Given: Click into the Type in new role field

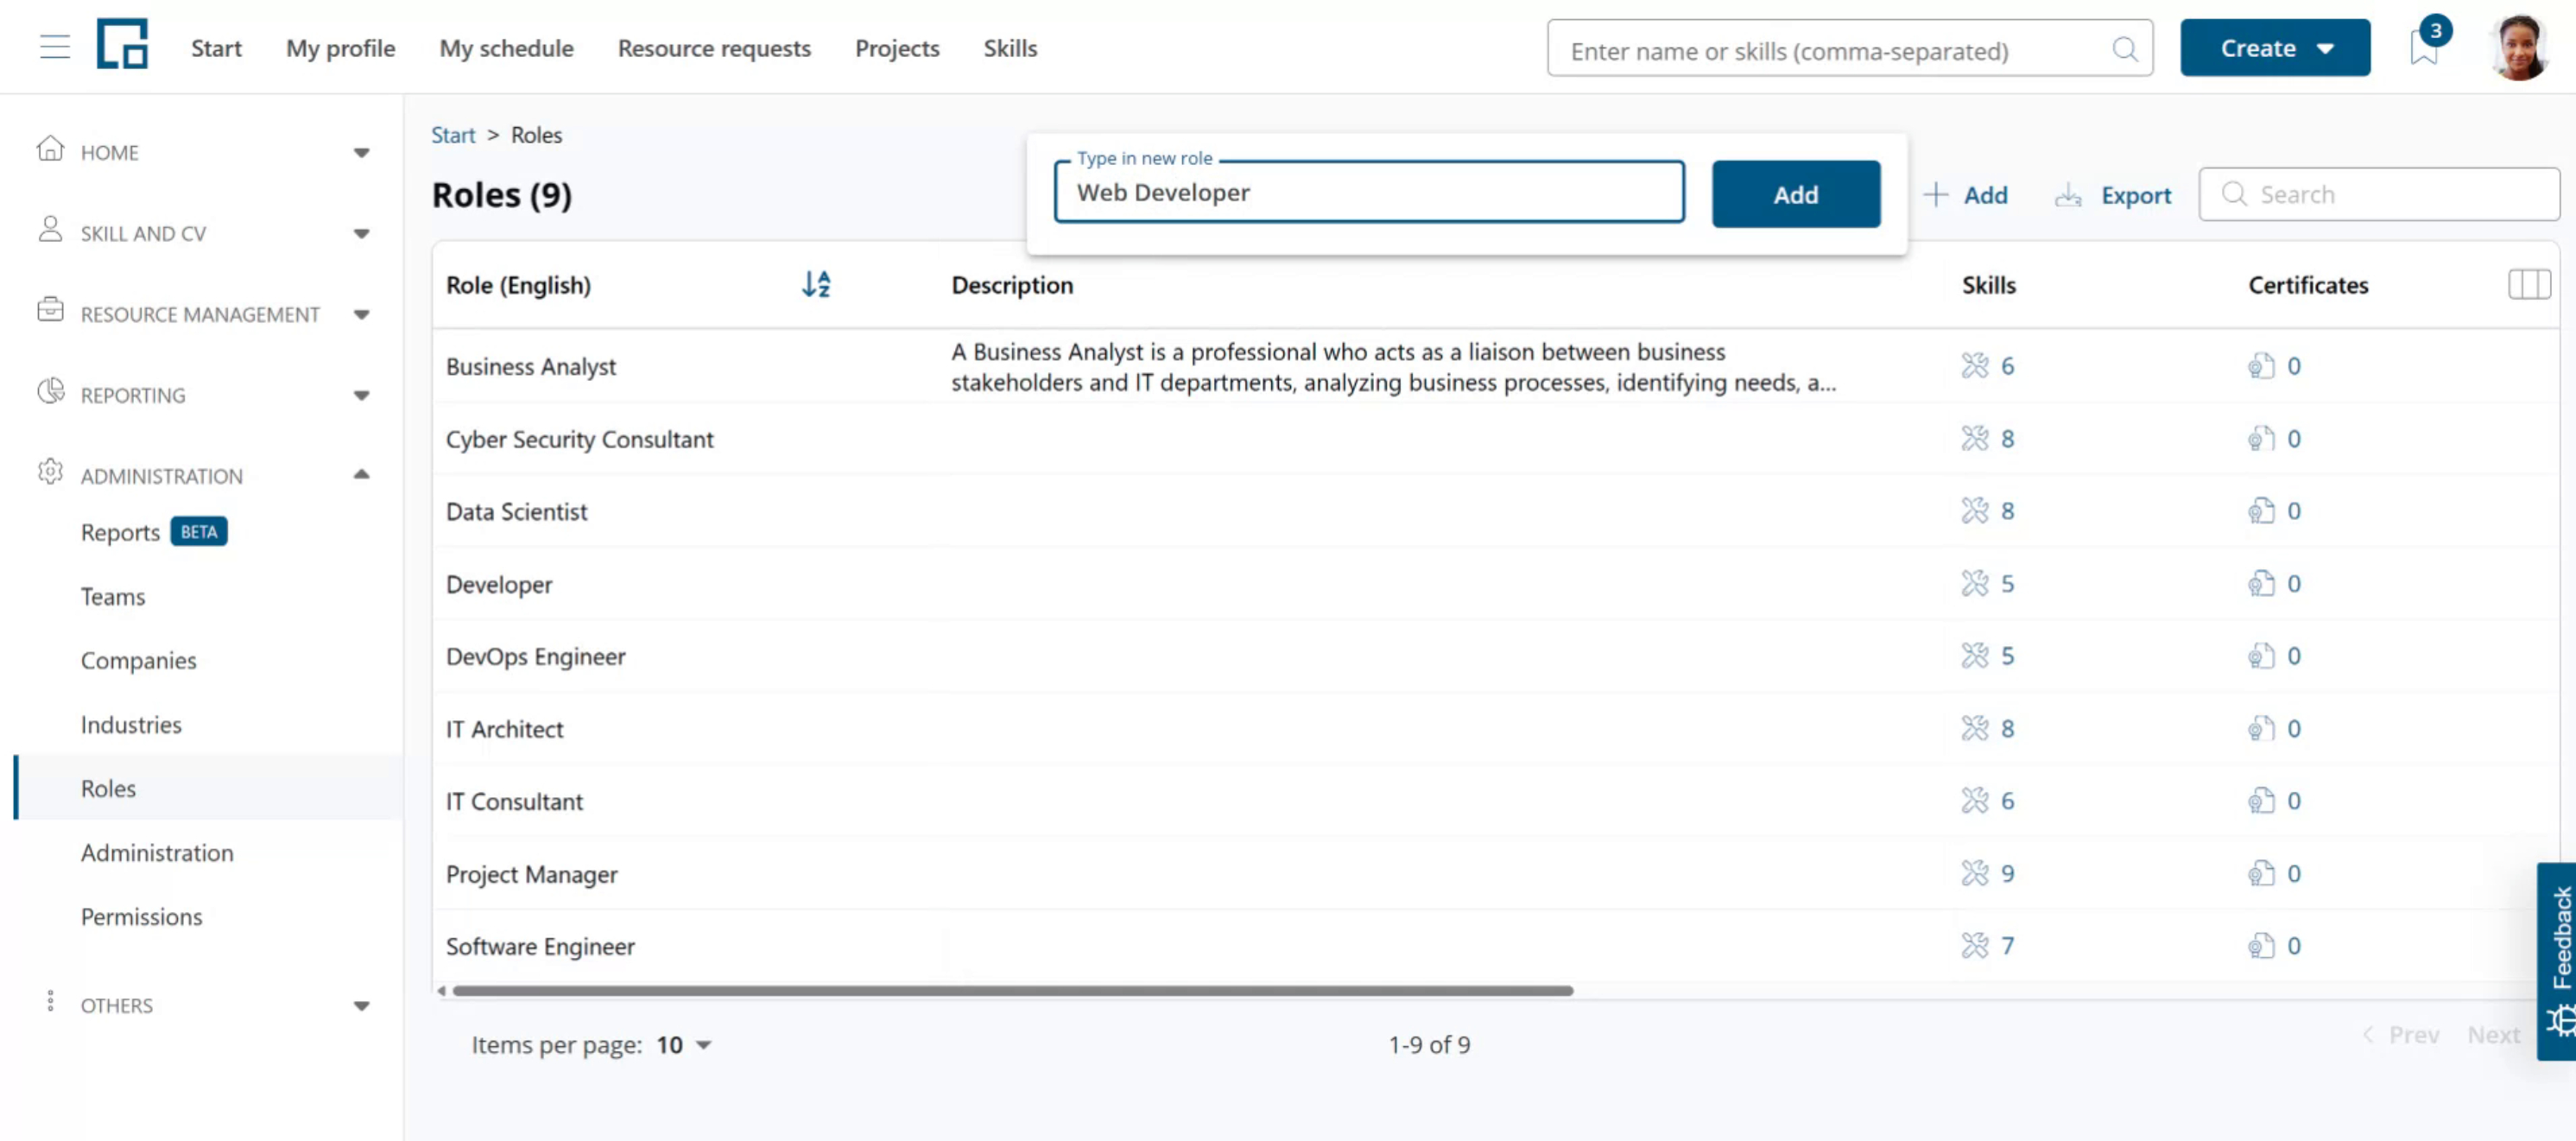Looking at the screenshot, I should pyautogui.click(x=1369, y=192).
